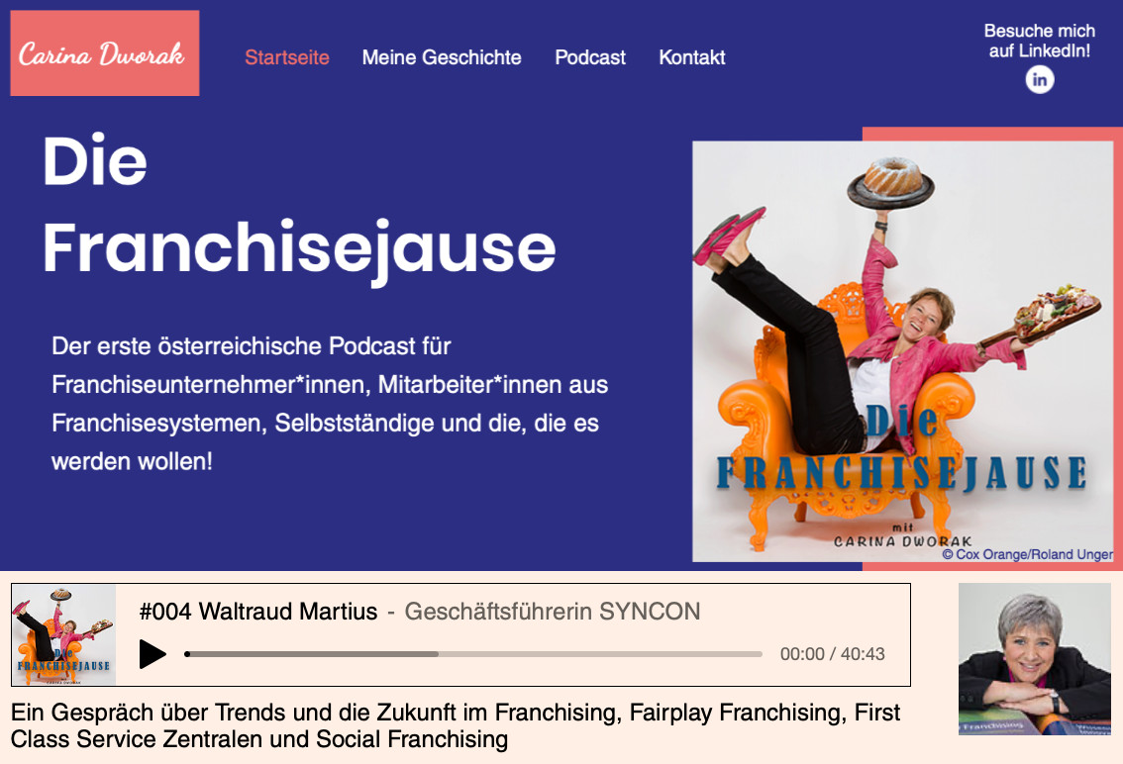Screen dimensions: 1123x764
Task: Seek within the audio progress bar
Action: [473, 654]
